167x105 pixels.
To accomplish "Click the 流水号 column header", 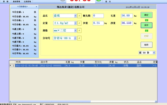I will coord(52,62).
